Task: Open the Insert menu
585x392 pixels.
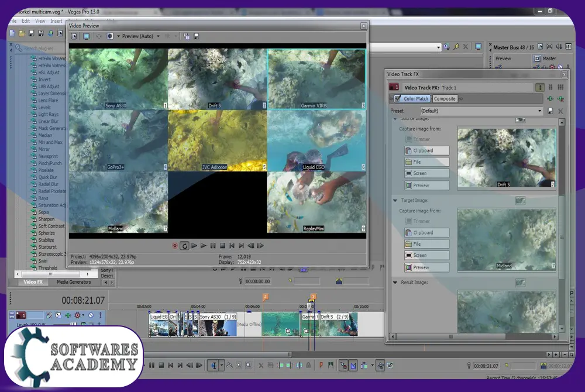Action: [56, 21]
